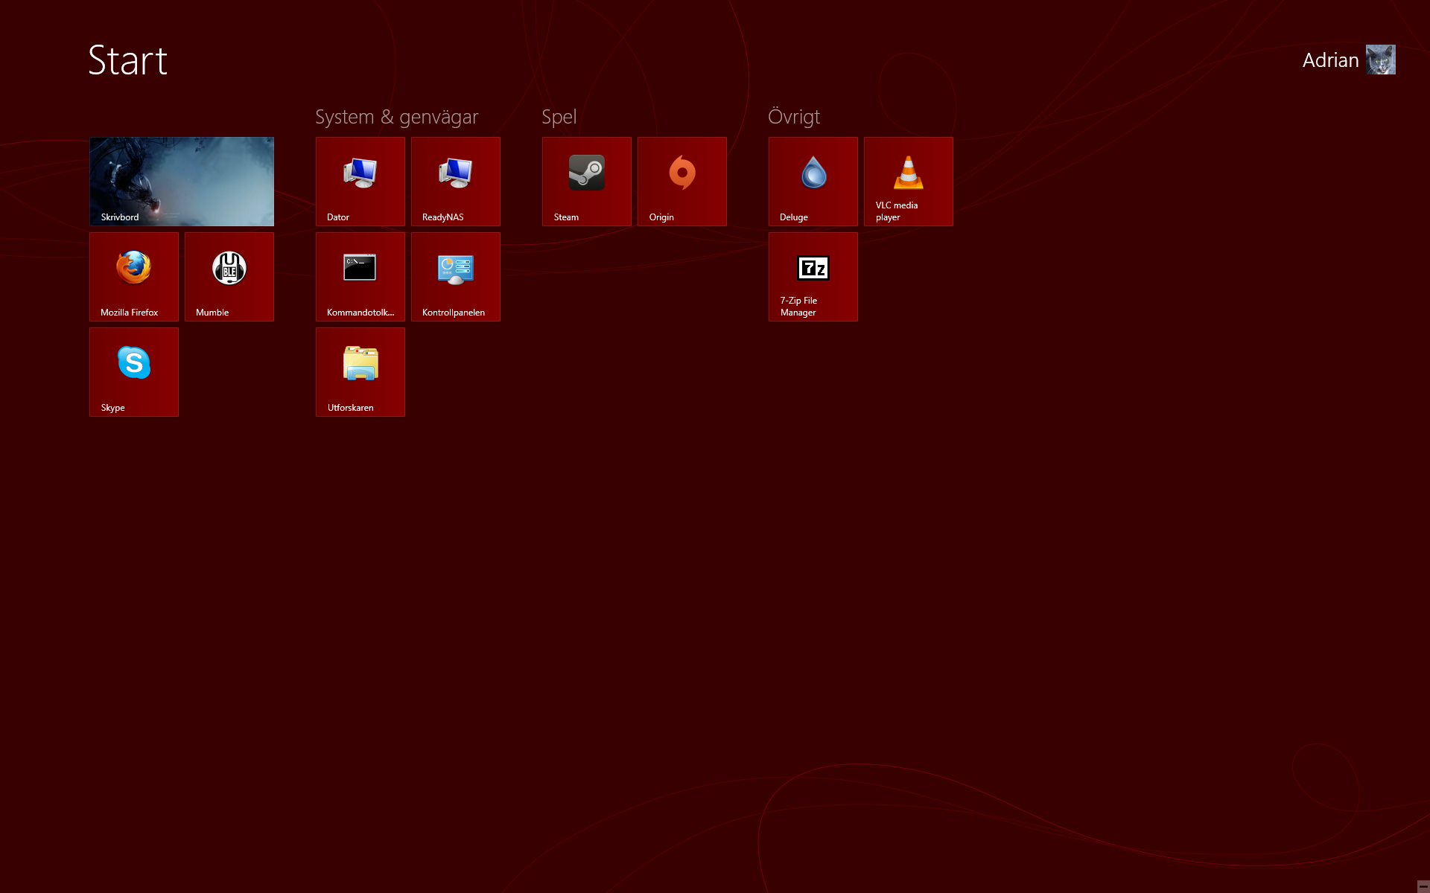Open the Deluge tile
The image size is (1430, 893).
point(813,181)
